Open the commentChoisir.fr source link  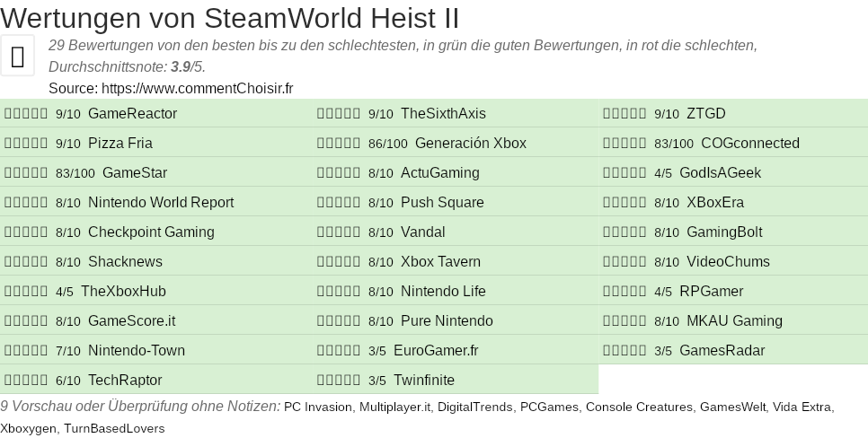pyautogui.click(x=197, y=88)
